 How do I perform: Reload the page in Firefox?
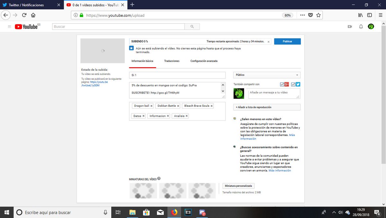point(24,15)
